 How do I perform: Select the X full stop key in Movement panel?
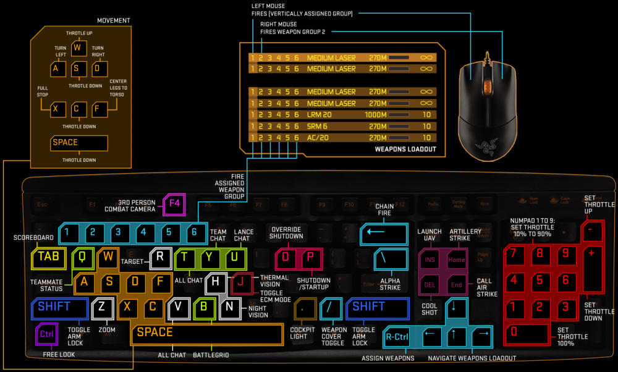pyautogui.click(x=58, y=109)
